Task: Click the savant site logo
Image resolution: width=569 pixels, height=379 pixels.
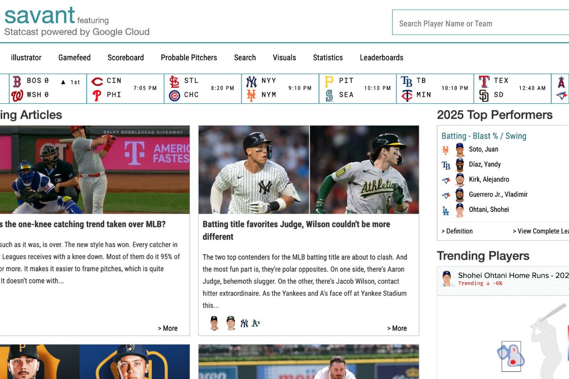Action: pos(38,15)
